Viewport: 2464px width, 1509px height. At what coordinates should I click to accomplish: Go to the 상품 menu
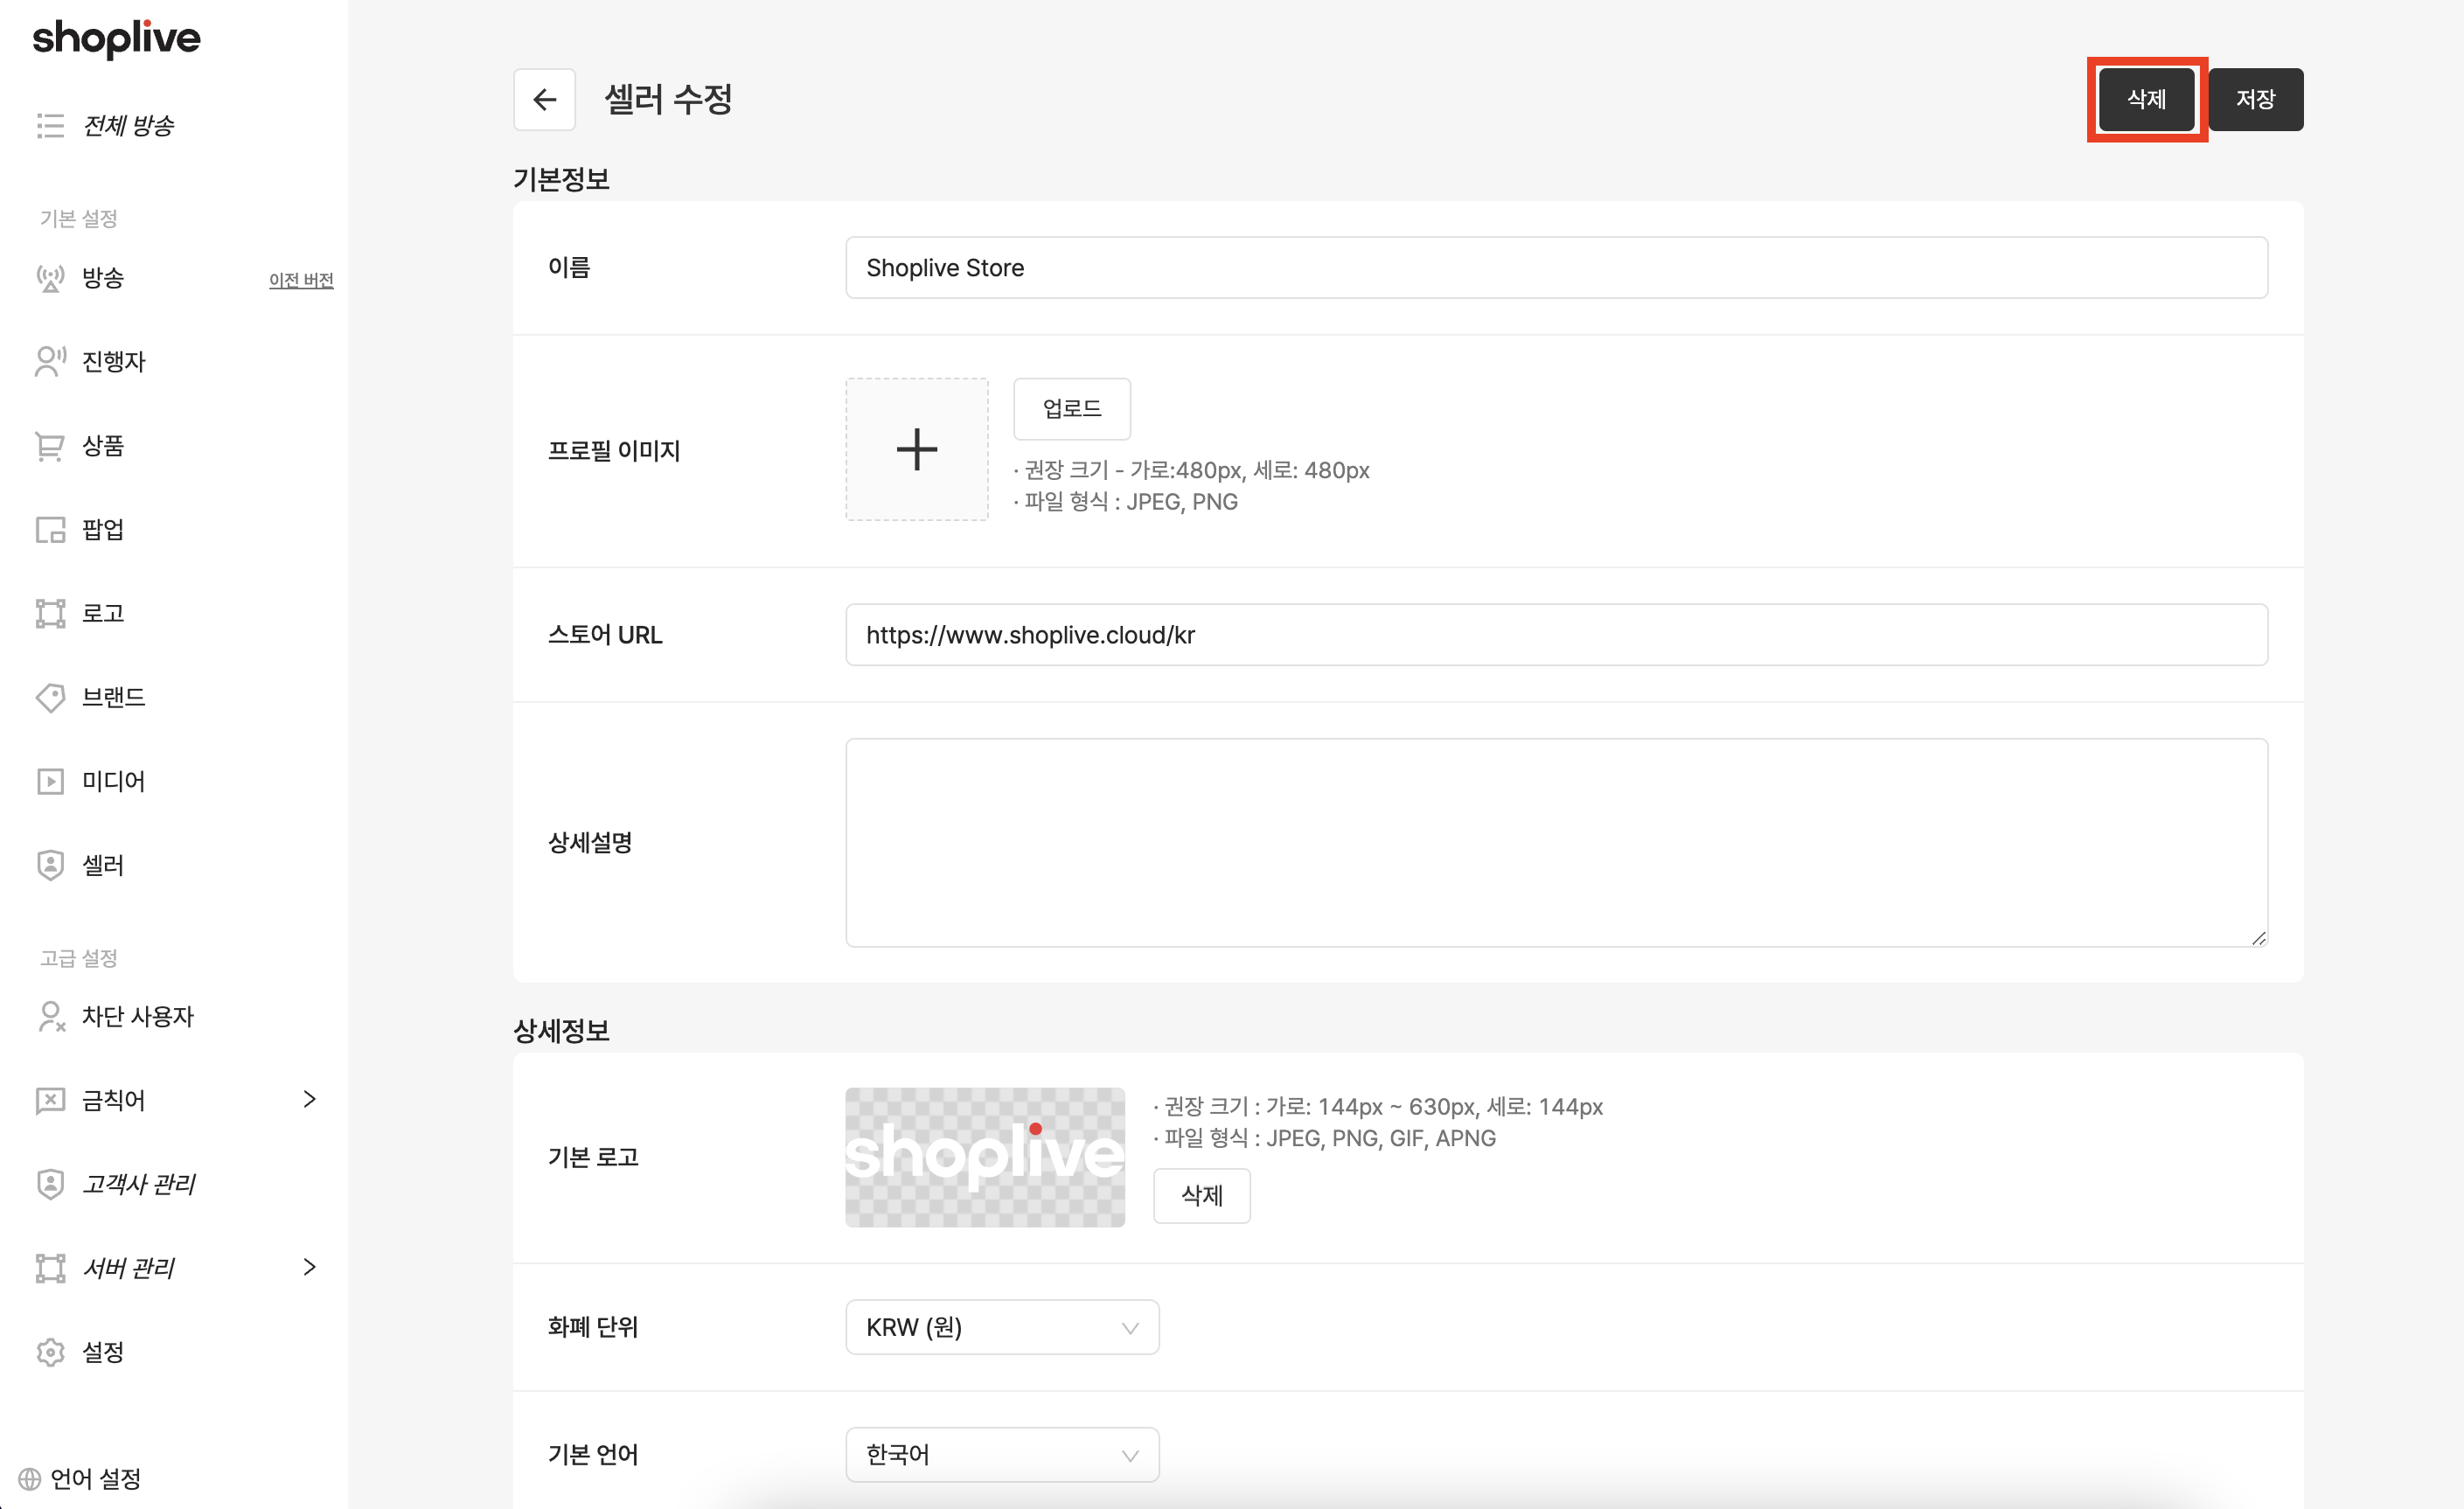(x=103, y=445)
